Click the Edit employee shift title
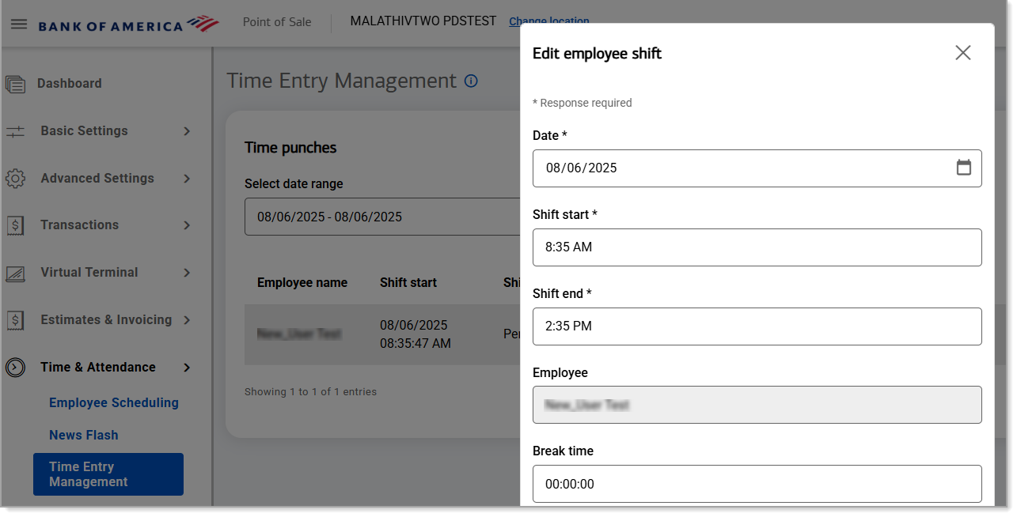Screen dimensions: 1017x517 click(x=597, y=54)
